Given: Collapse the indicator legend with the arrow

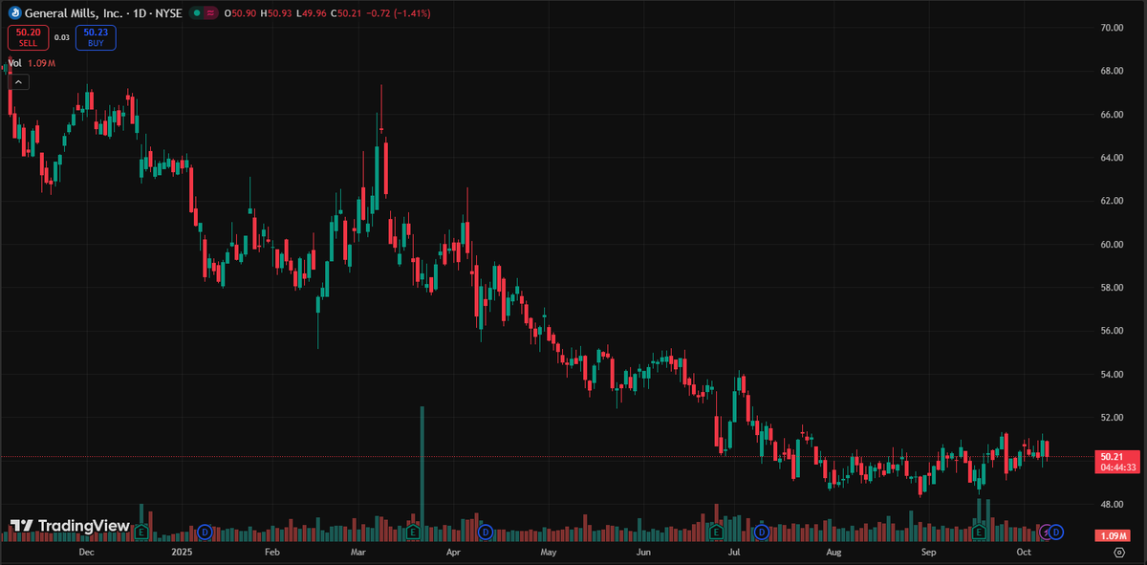Looking at the screenshot, I should pyautogui.click(x=20, y=82).
